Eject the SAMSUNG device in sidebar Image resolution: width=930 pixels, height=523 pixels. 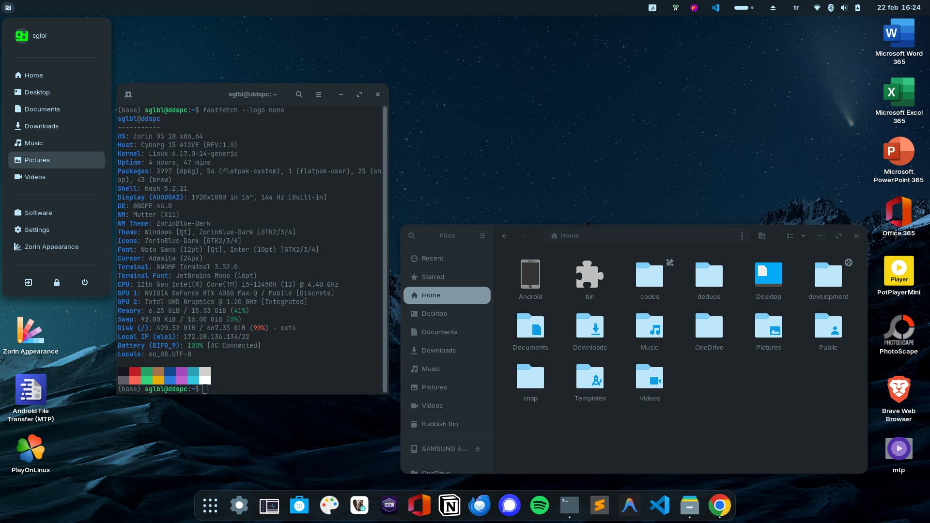click(478, 449)
